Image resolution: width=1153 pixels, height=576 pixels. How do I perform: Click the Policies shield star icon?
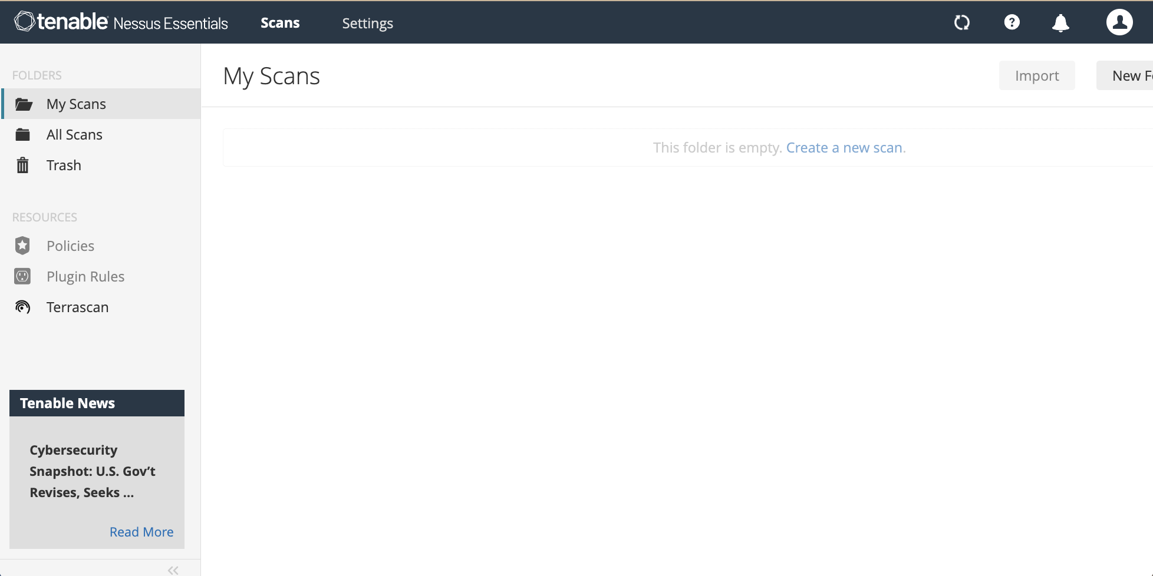[x=22, y=246]
